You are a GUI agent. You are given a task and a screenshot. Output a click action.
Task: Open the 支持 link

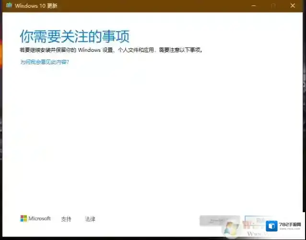click(x=66, y=219)
